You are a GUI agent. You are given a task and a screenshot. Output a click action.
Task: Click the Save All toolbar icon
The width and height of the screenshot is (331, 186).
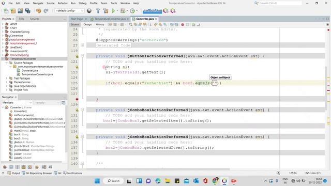(27, 11)
